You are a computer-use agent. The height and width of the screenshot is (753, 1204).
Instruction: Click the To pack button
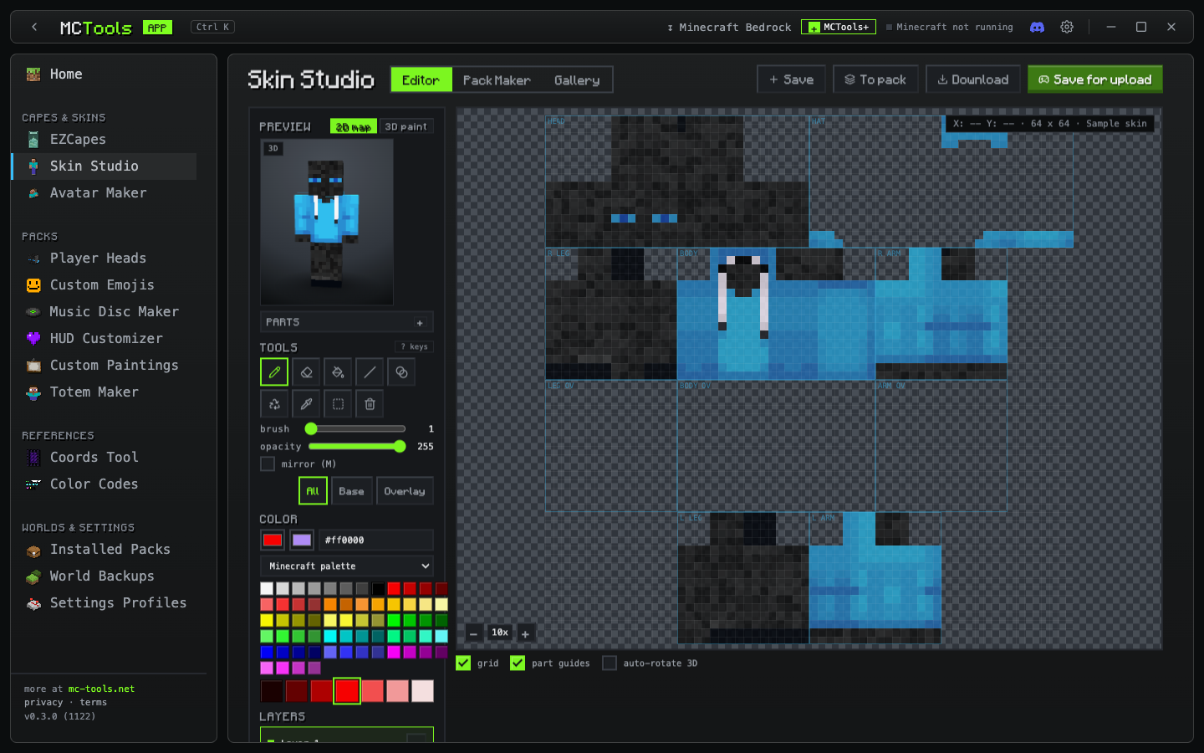pyautogui.click(x=875, y=79)
